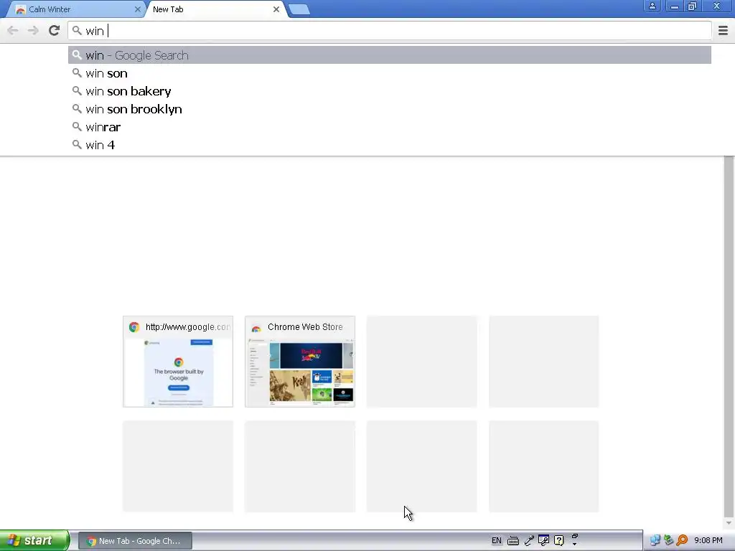Click the language bar keyboard icon

(x=513, y=541)
